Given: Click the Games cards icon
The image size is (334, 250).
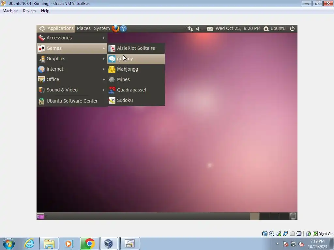Looking at the screenshot, I should [41, 48].
